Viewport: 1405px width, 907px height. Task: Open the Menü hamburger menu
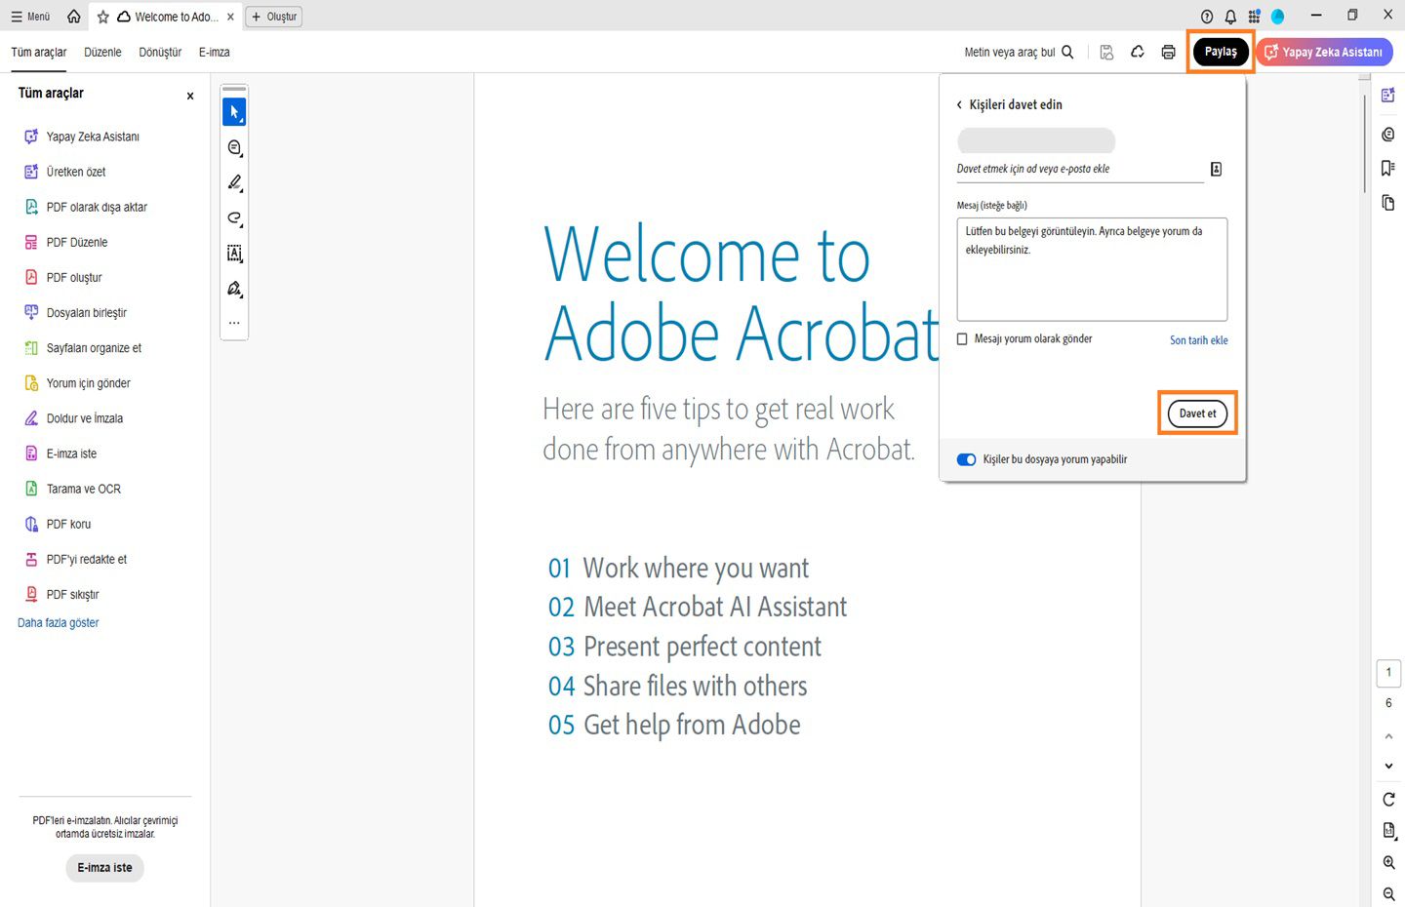coord(30,17)
